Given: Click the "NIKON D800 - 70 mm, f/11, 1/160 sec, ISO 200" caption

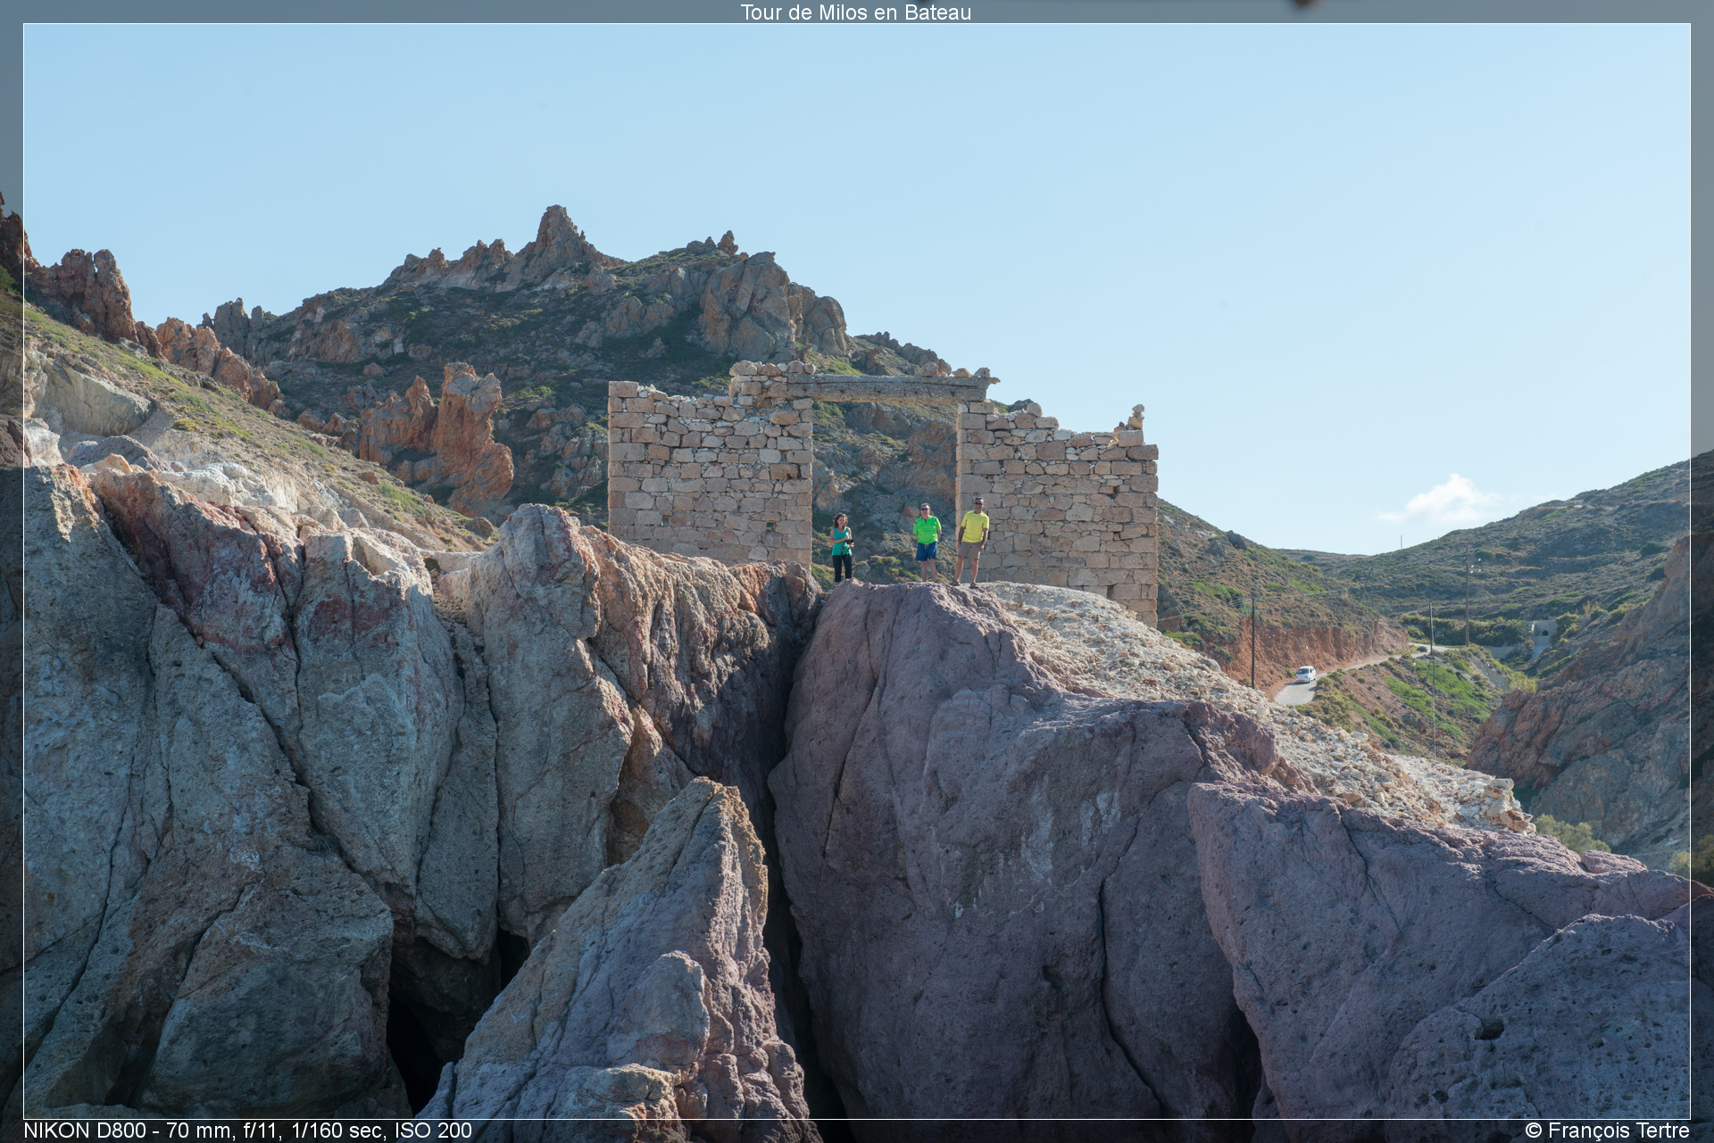Looking at the screenshot, I should [x=247, y=1131].
